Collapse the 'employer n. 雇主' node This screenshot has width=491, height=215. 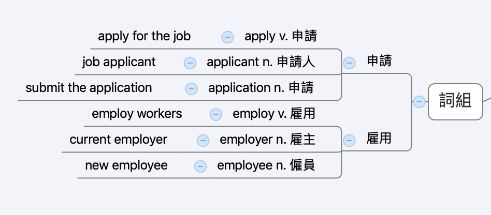[203, 140]
